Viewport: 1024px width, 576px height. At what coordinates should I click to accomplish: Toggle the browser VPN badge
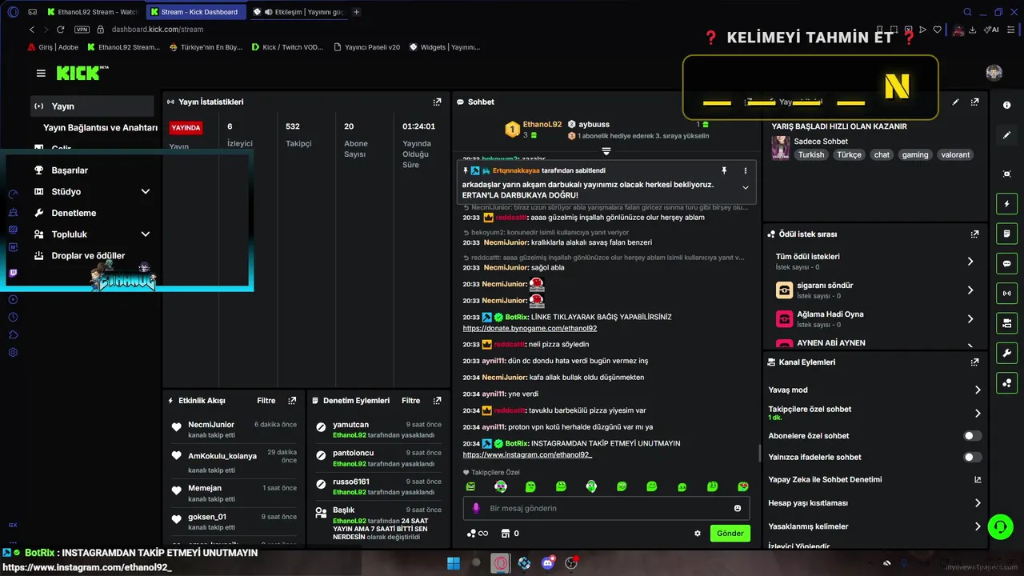[82, 30]
